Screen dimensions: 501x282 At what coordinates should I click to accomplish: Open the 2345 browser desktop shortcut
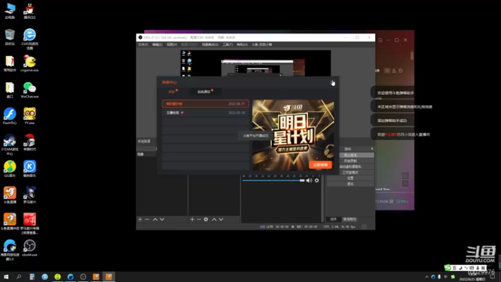pyautogui.click(x=29, y=38)
